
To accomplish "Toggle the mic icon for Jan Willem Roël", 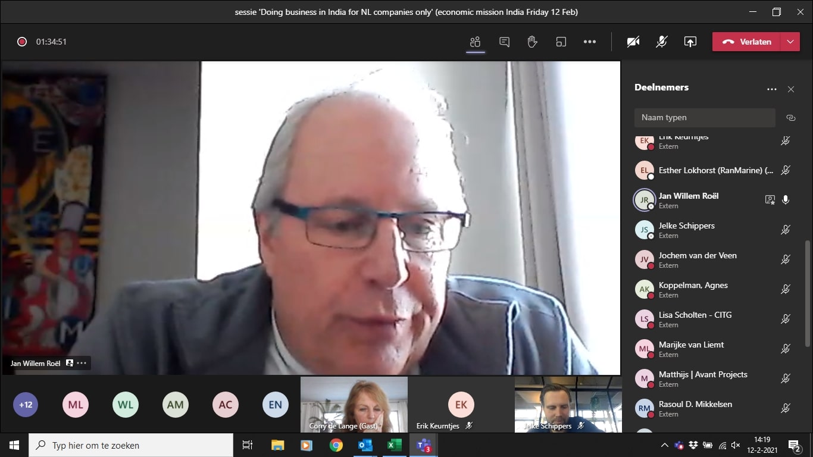I will [x=786, y=200].
